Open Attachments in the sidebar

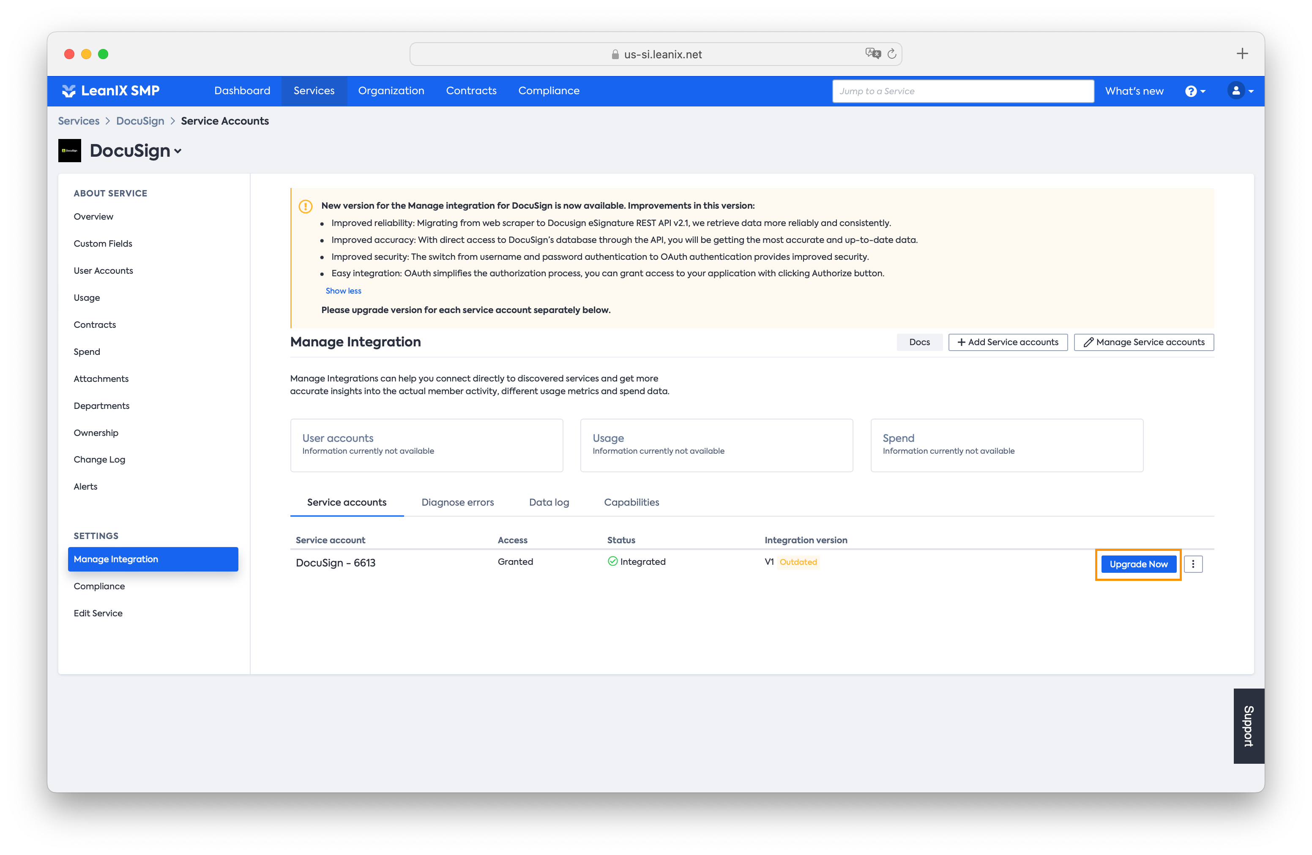click(x=101, y=379)
